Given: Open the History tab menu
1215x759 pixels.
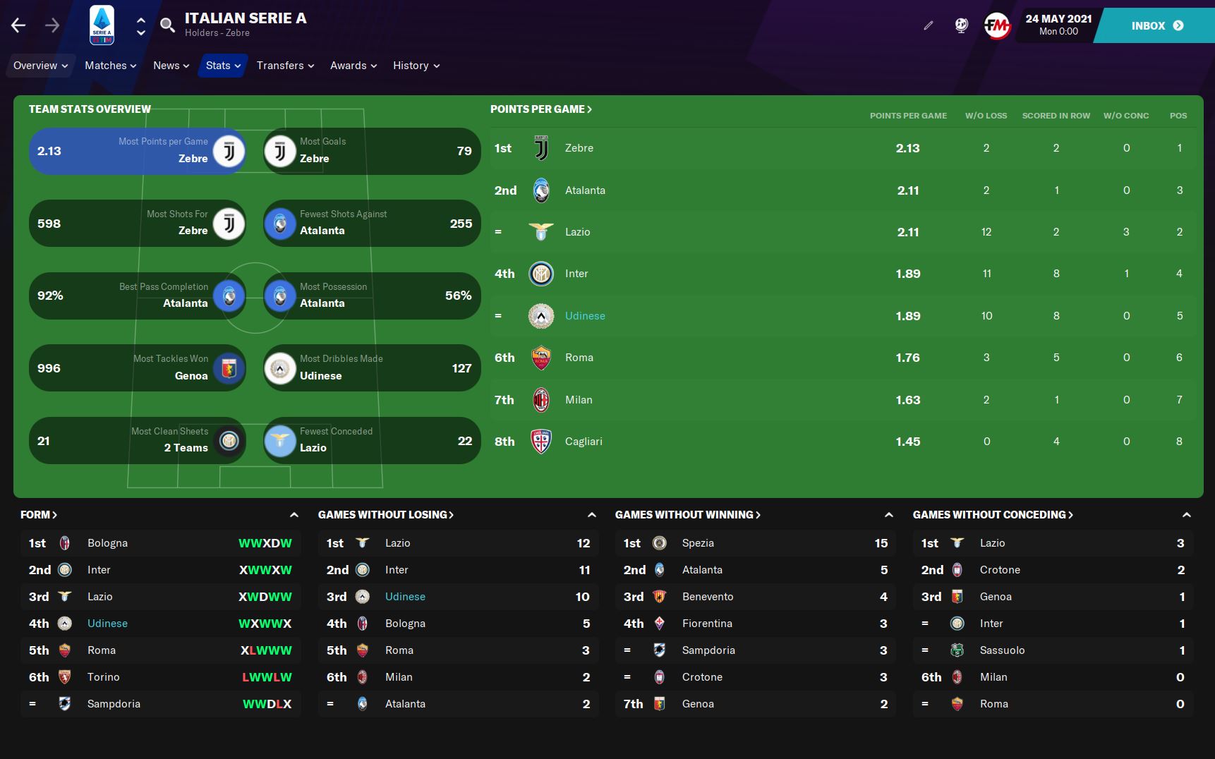Looking at the screenshot, I should point(416,66).
